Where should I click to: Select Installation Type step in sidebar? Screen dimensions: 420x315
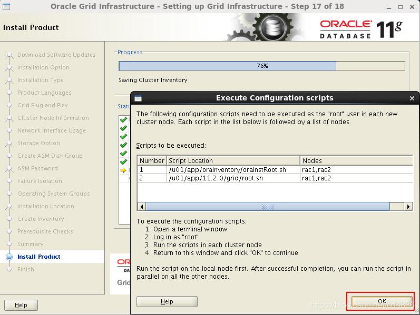[x=41, y=80]
